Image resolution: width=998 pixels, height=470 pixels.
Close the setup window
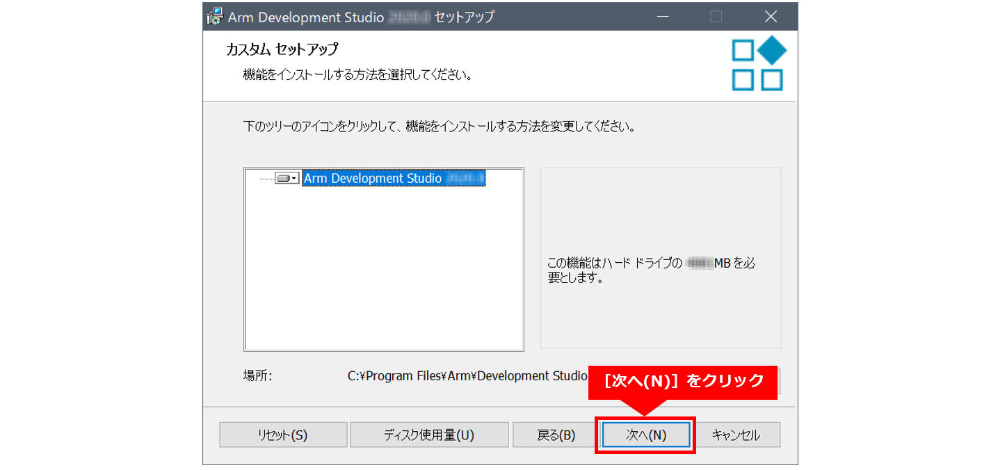coord(770,16)
